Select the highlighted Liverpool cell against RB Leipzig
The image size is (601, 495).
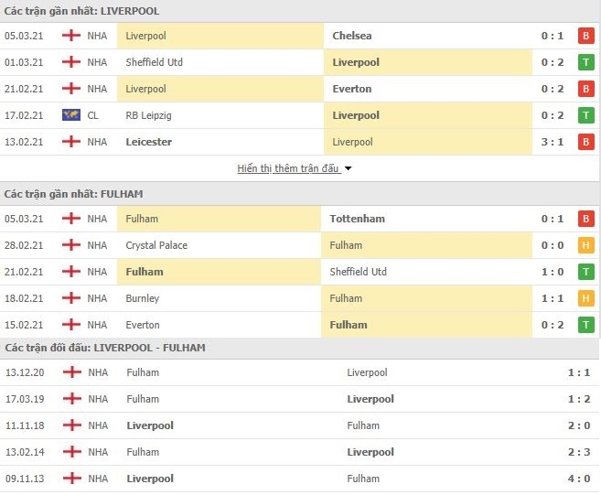(x=428, y=115)
